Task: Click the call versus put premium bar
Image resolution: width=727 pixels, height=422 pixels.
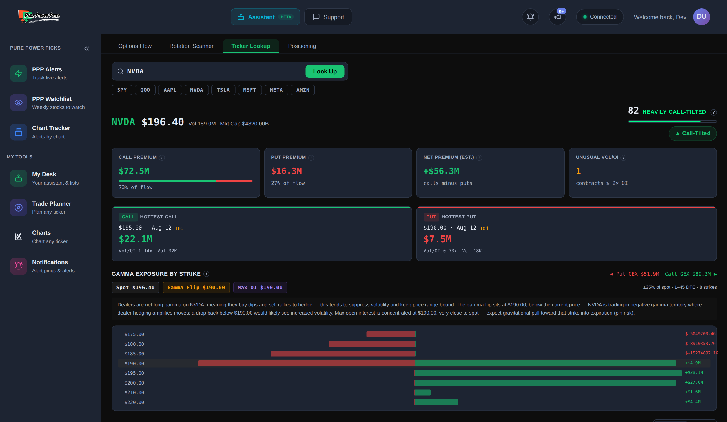Action: pyautogui.click(x=185, y=181)
